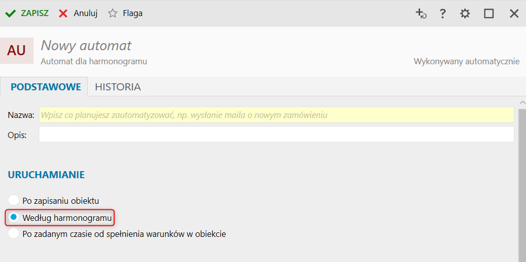Click the red X cancel icon

[63, 14]
